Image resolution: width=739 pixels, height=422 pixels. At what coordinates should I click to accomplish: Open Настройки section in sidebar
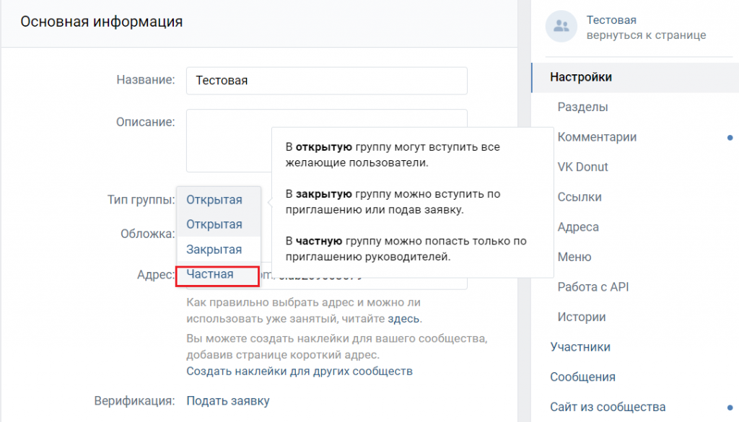click(x=580, y=77)
